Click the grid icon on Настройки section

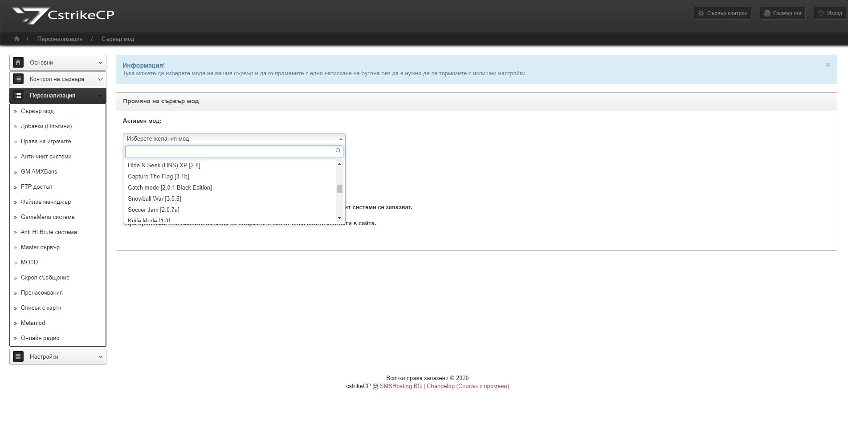click(x=18, y=356)
